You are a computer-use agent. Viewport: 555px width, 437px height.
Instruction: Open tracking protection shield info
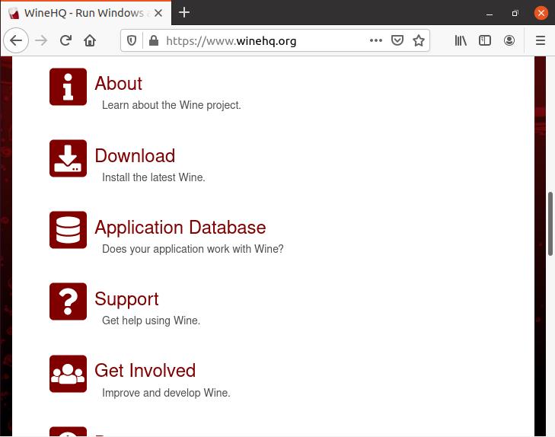click(132, 40)
